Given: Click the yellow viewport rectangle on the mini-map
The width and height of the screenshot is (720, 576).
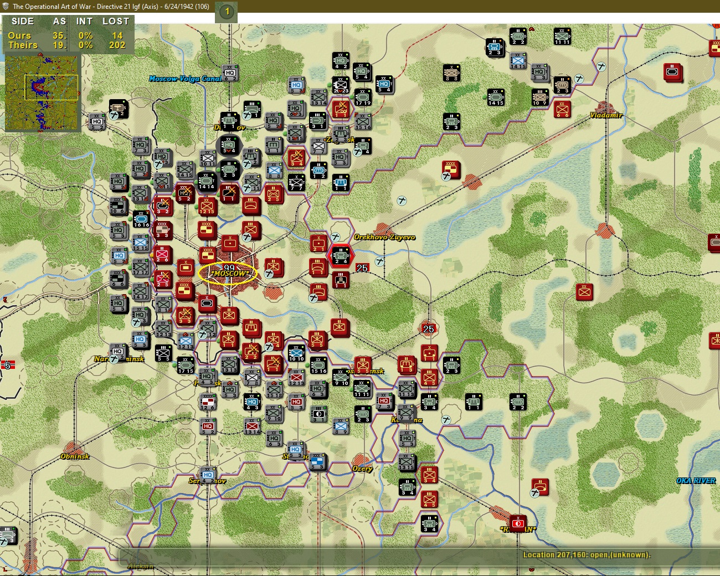Looking at the screenshot, I should pyautogui.click(x=51, y=88).
